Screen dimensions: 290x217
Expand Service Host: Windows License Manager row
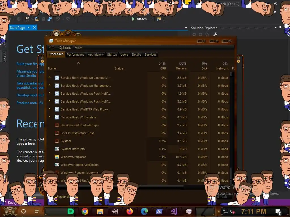(49, 77)
